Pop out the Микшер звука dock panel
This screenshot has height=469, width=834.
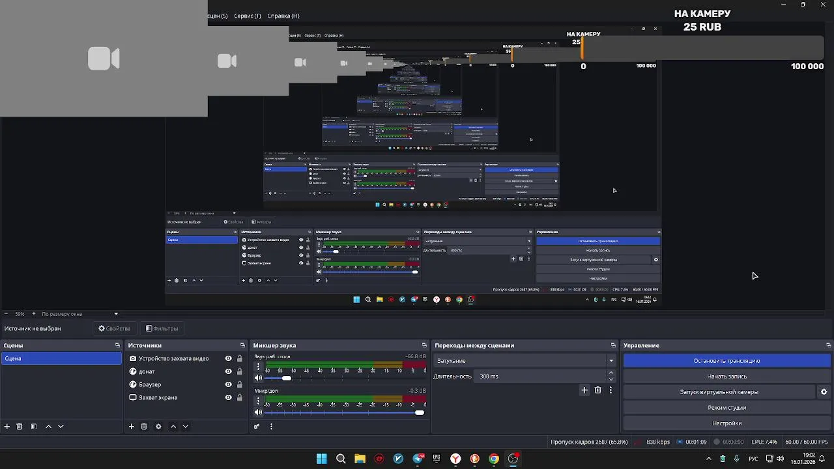(424, 345)
